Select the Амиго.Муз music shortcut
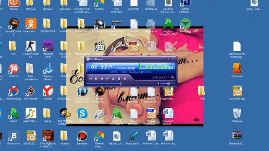 coord(31,115)
